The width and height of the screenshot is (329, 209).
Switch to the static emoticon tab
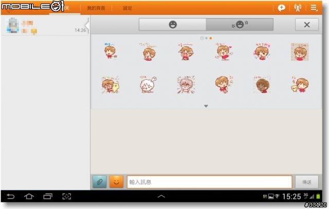click(x=173, y=25)
